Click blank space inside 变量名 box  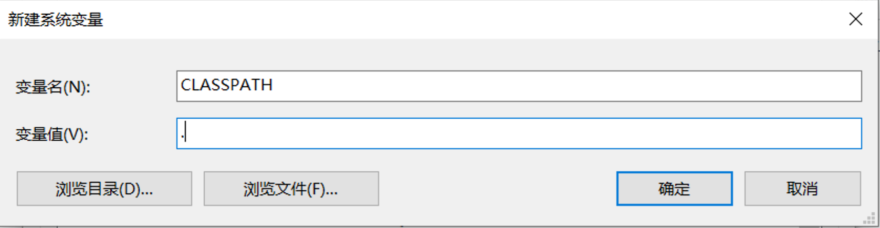click(x=567, y=86)
